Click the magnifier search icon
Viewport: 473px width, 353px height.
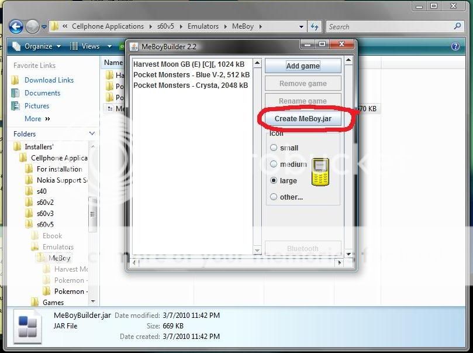457,26
